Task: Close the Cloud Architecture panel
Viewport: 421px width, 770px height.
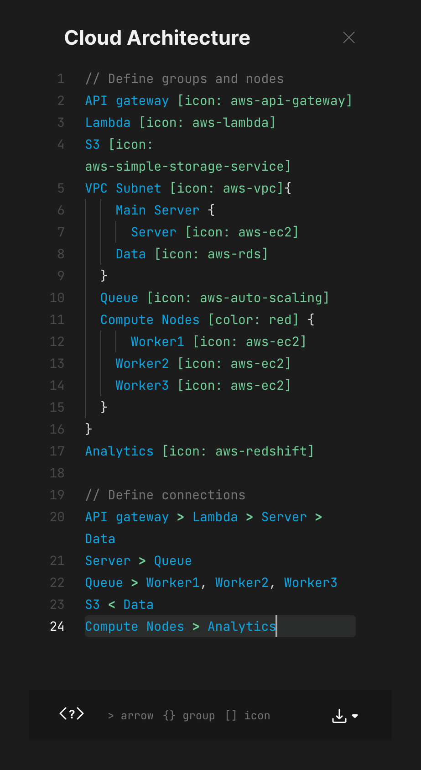Action: (348, 37)
